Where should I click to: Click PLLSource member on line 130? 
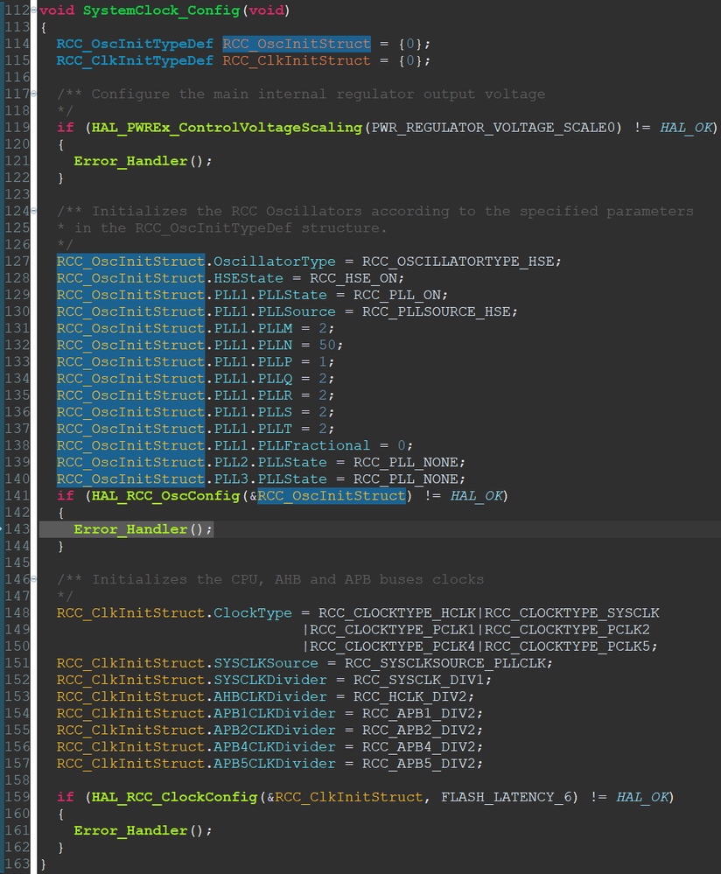[x=297, y=311]
